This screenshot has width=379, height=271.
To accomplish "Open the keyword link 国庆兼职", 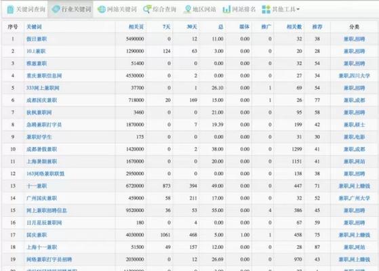I will click(x=37, y=235).
